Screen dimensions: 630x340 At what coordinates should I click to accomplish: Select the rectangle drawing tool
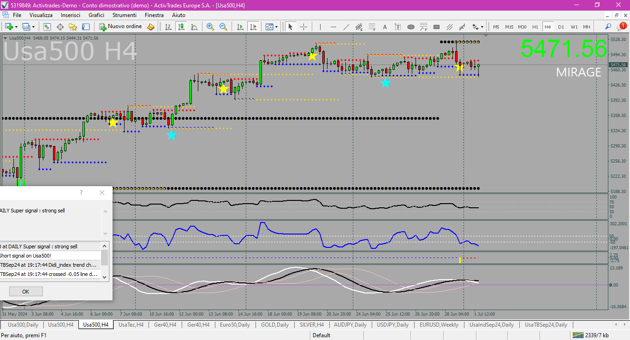pyautogui.click(x=436, y=27)
